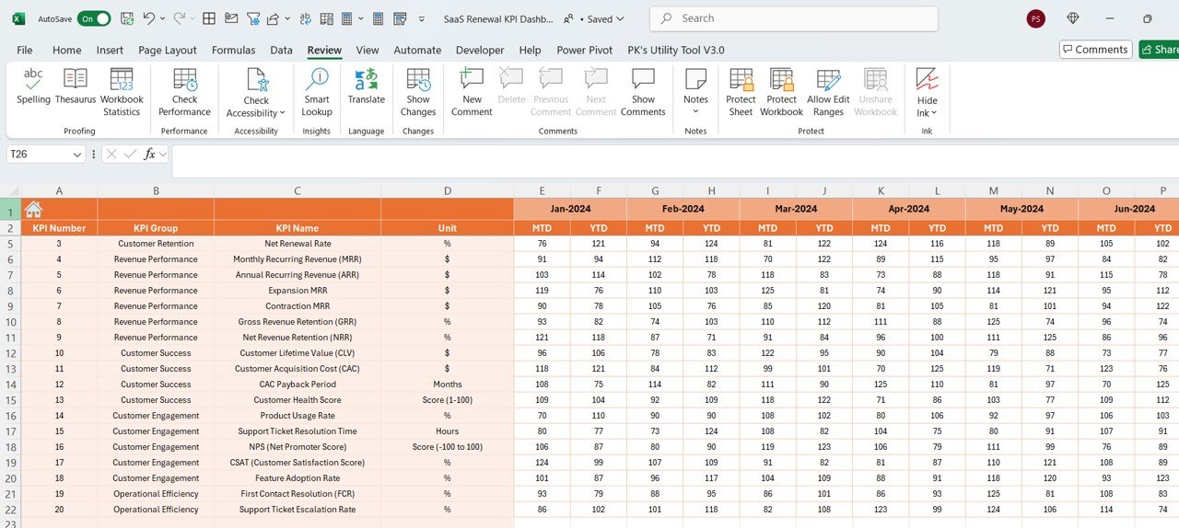Expand the formula bar options chevron
This screenshot has width=1179, height=528.
tap(164, 154)
